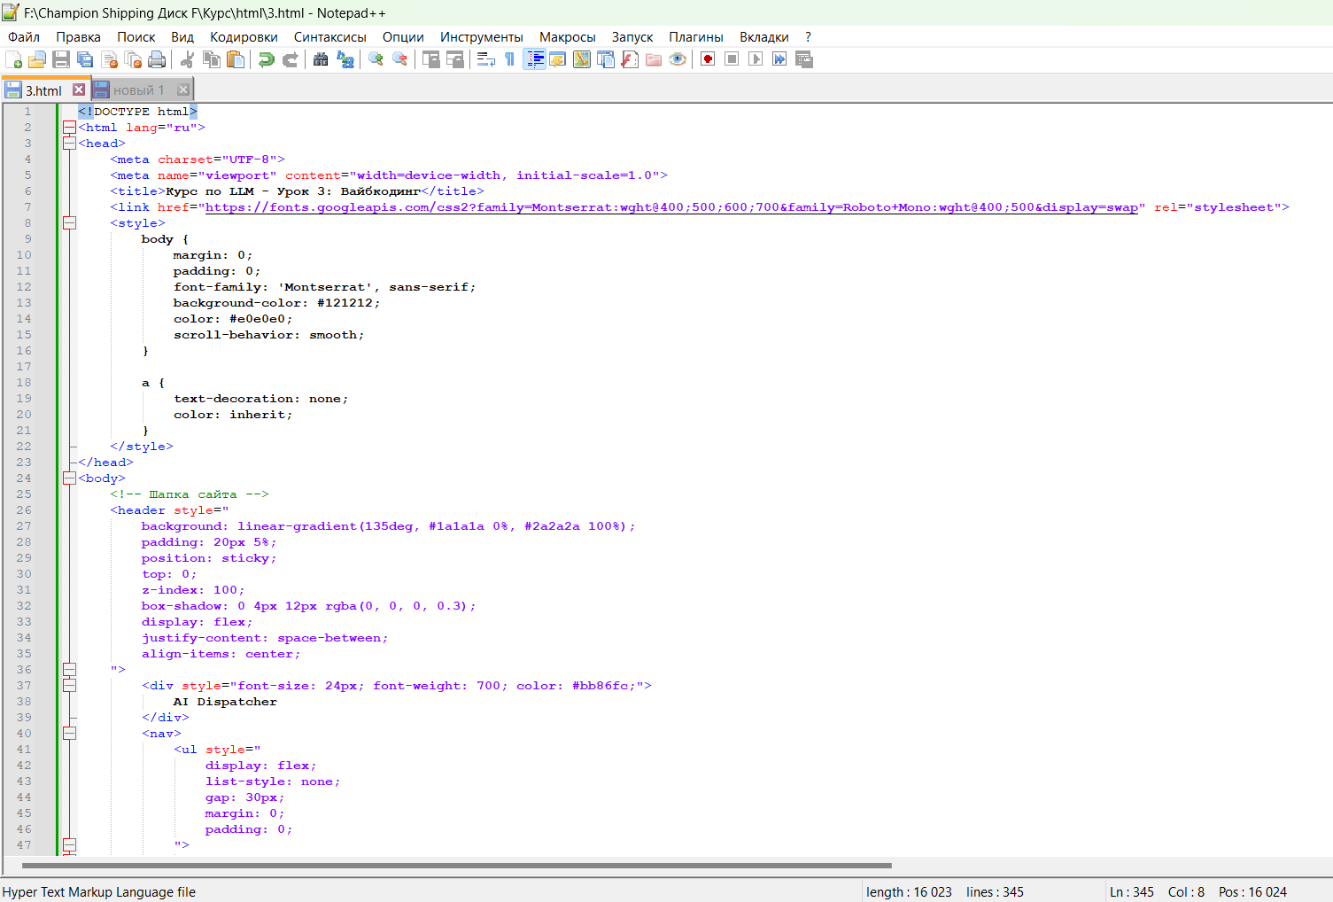The width and height of the screenshot is (1333, 902).
Task: Click the Save All icon
Action: [x=85, y=59]
